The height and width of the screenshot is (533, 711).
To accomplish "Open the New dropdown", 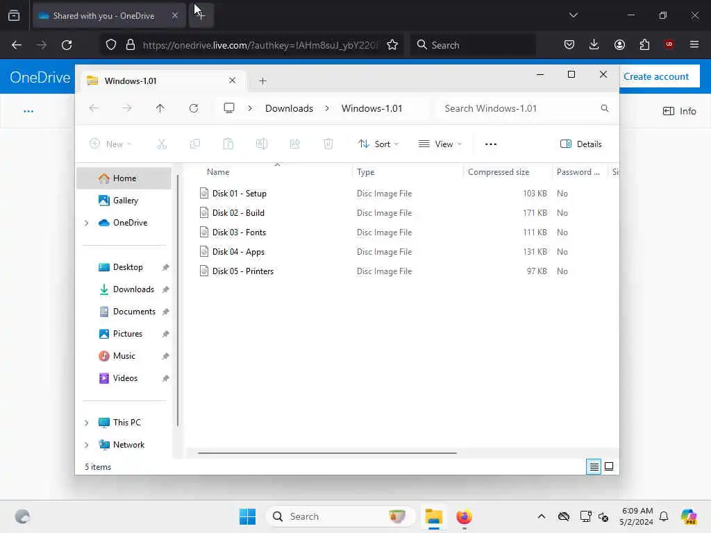I will (x=110, y=144).
